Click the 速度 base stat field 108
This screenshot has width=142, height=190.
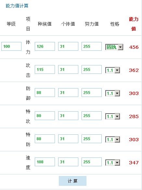[45, 162]
